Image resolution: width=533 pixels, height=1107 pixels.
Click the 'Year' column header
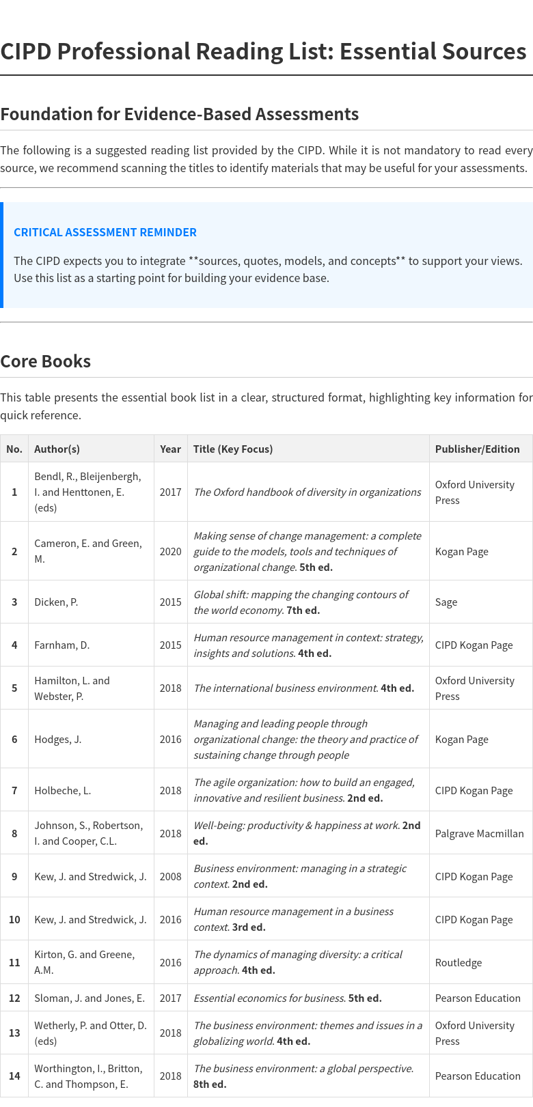tap(170, 449)
